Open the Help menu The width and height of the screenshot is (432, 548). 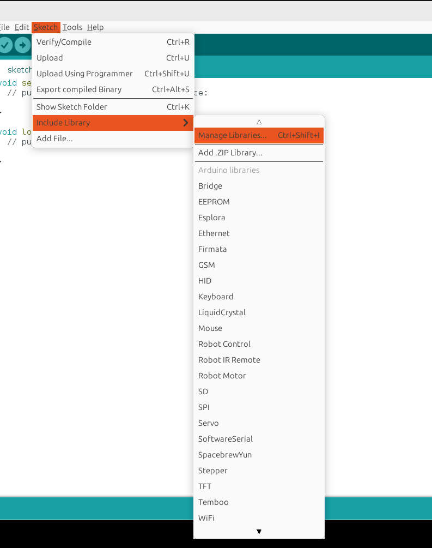tap(95, 27)
